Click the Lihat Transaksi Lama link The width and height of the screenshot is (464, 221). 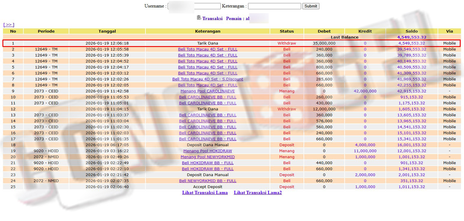pos(205,193)
